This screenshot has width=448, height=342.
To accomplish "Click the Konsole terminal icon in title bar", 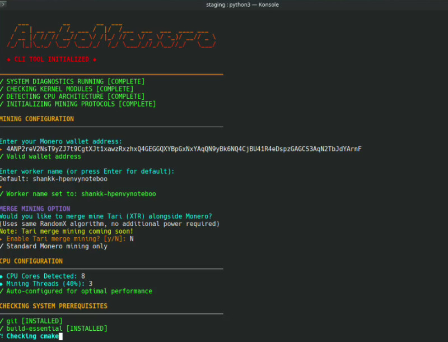I will pyautogui.click(x=4, y=4).
